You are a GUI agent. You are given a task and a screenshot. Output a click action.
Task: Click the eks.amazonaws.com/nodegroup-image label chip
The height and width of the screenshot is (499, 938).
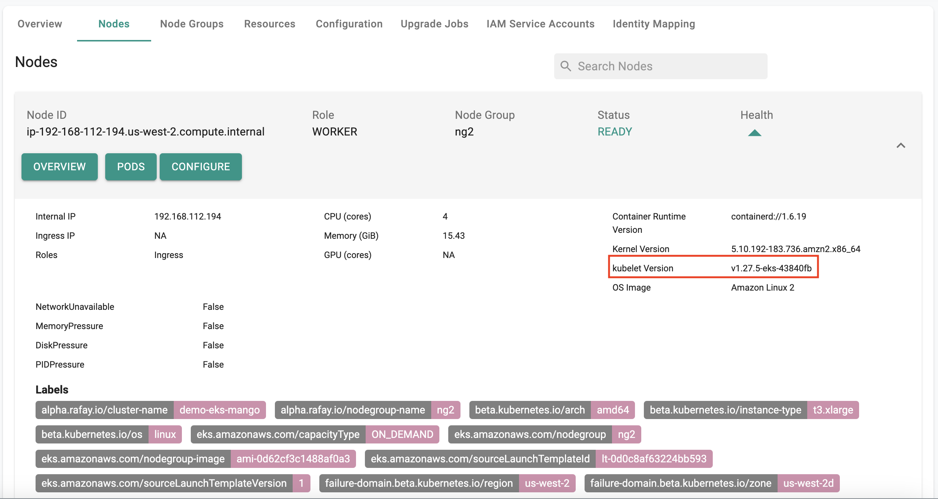[x=133, y=459]
